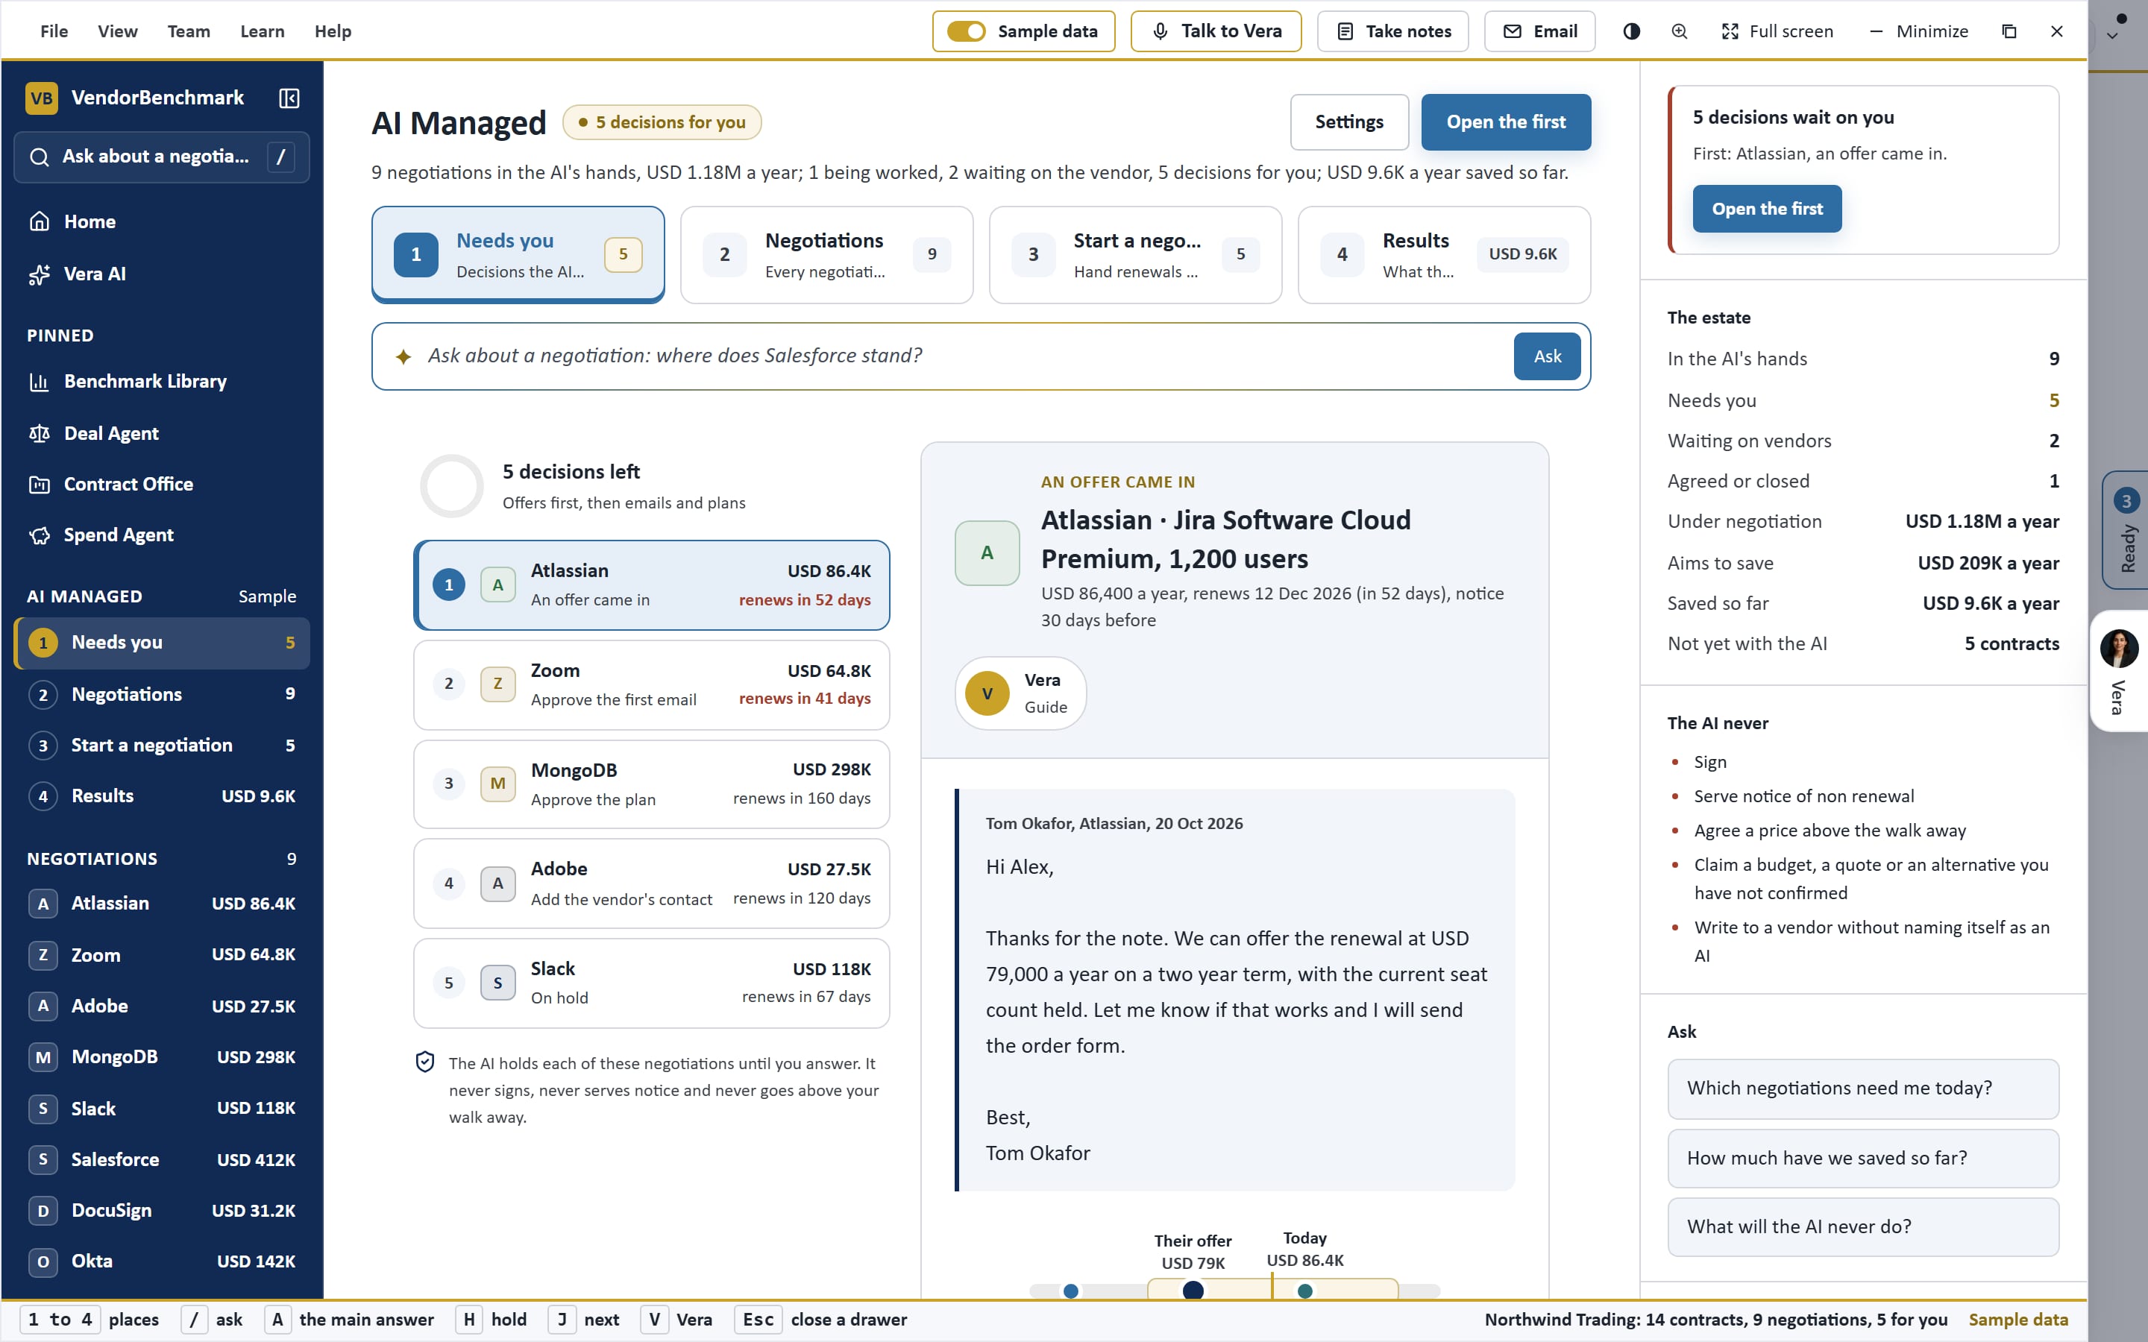Click the Take notes button
Image resolution: width=2148 pixels, height=1342 pixels.
tap(1392, 31)
